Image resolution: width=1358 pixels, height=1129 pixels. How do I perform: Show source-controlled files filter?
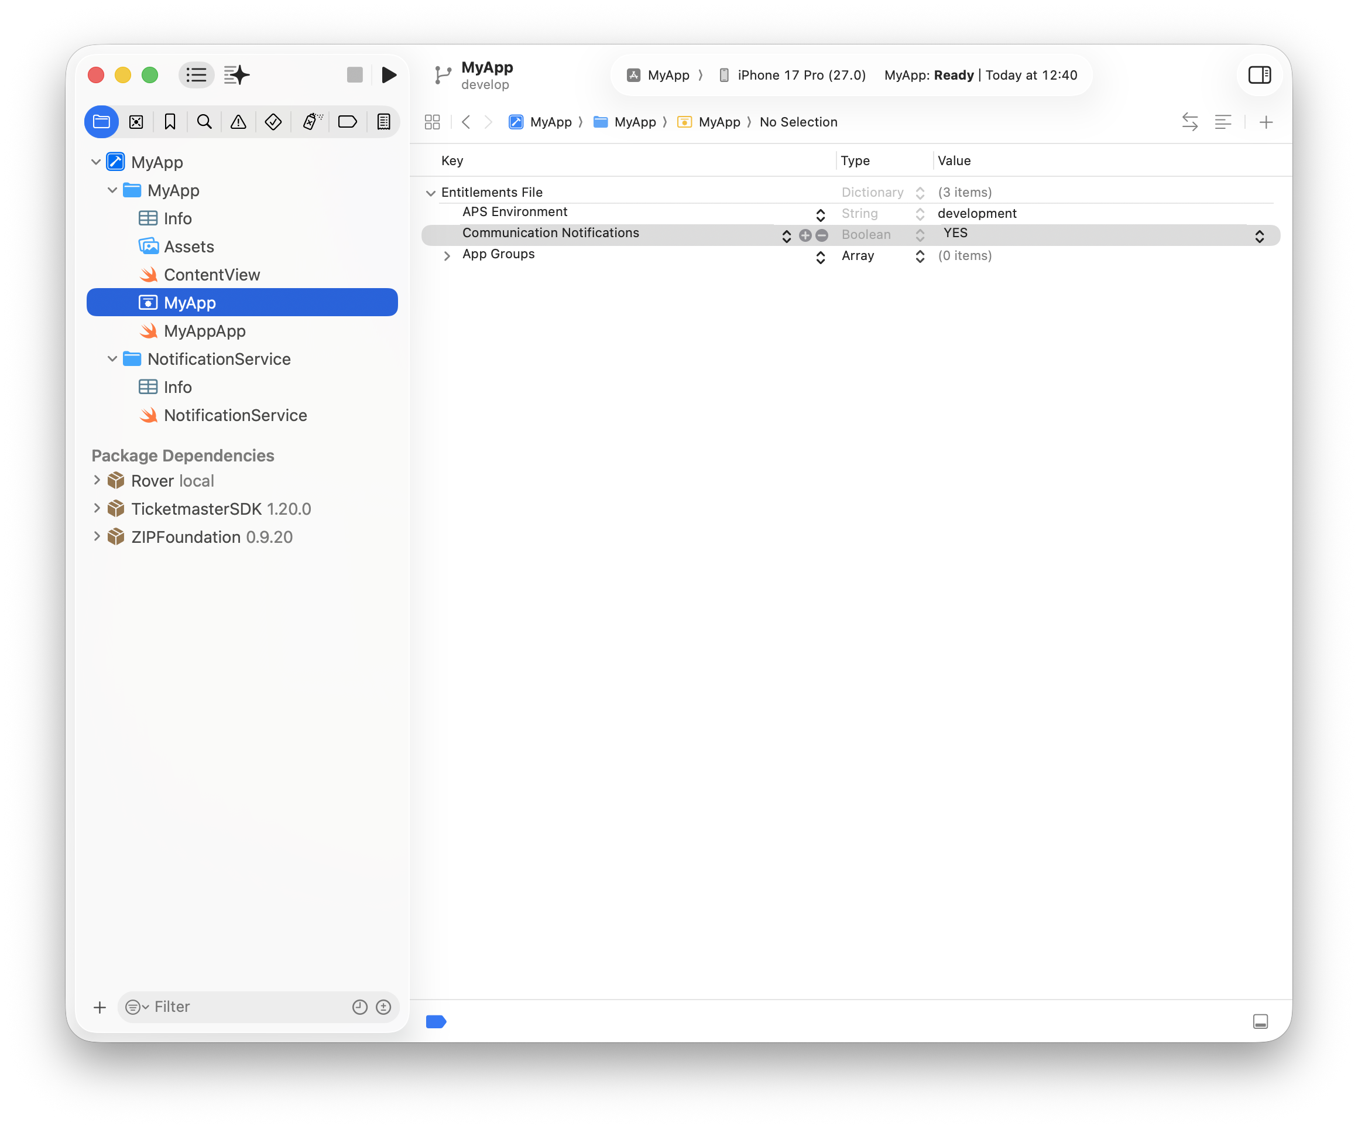pos(383,1007)
